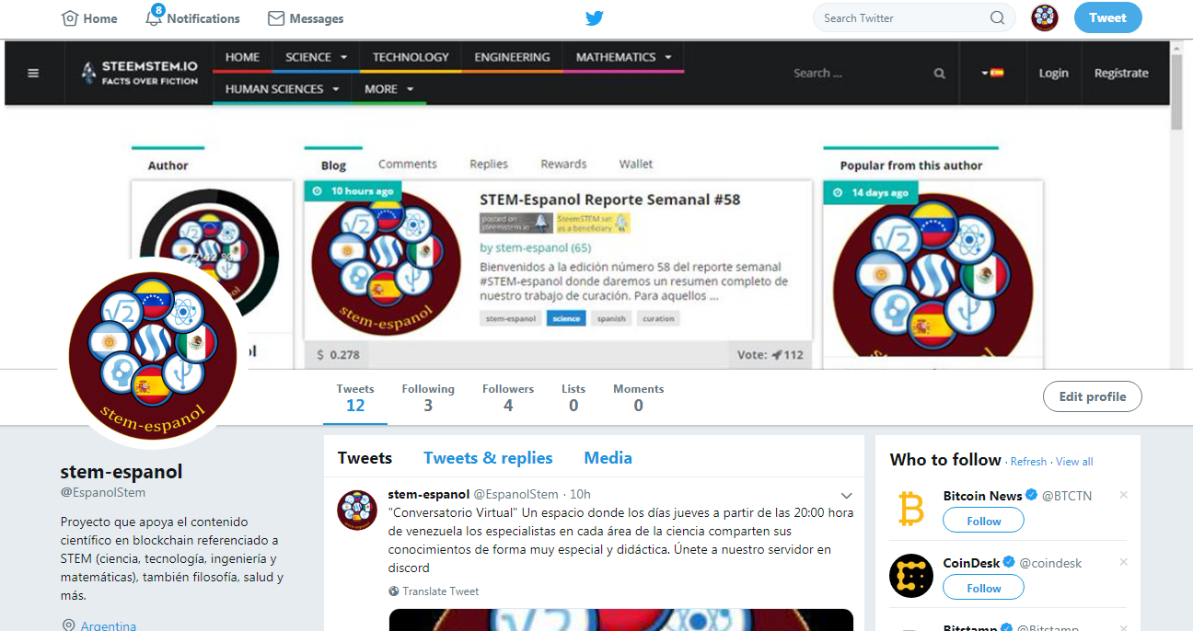Expand the MATHEMATICS dropdown menu

pos(623,57)
